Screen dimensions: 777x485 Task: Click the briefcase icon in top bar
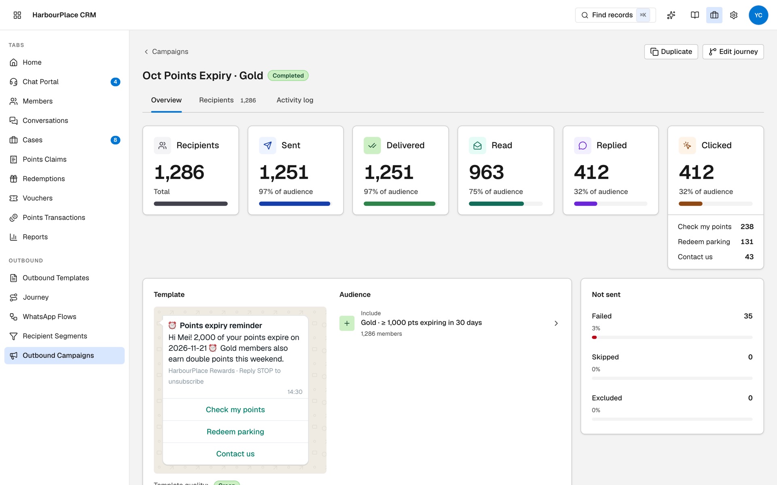714,15
